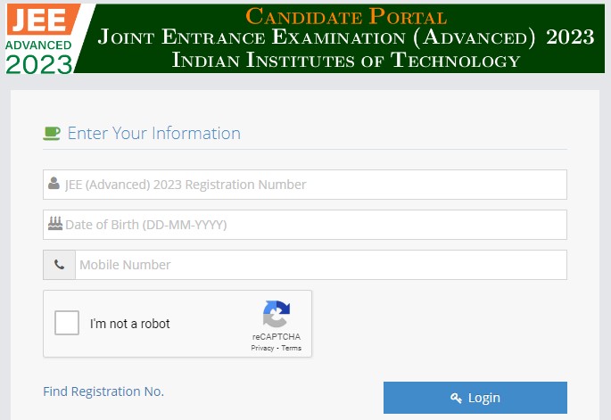This screenshot has width=611, height=420.
Task: Click the phone handset icon
Action: pos(59,265)
